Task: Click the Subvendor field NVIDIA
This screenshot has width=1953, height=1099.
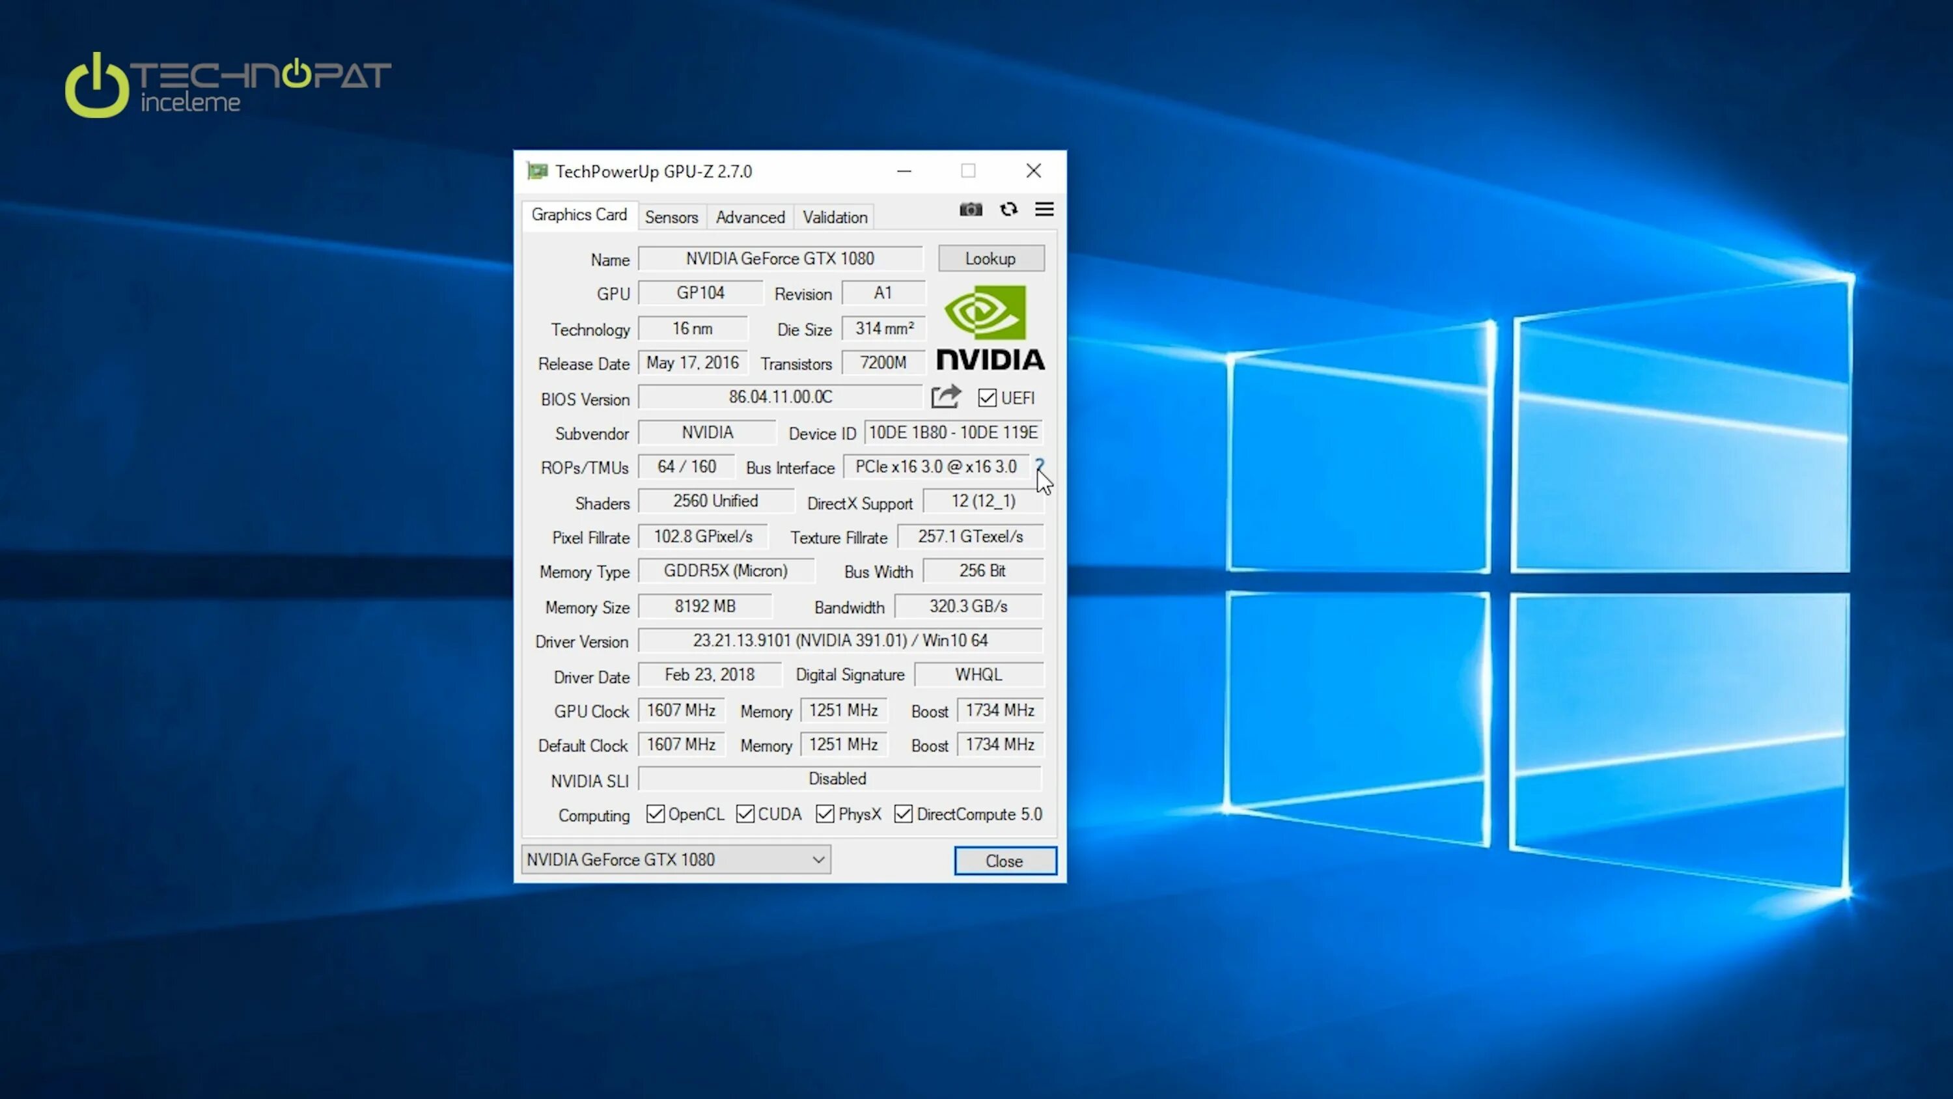Action: pos(708,432)
